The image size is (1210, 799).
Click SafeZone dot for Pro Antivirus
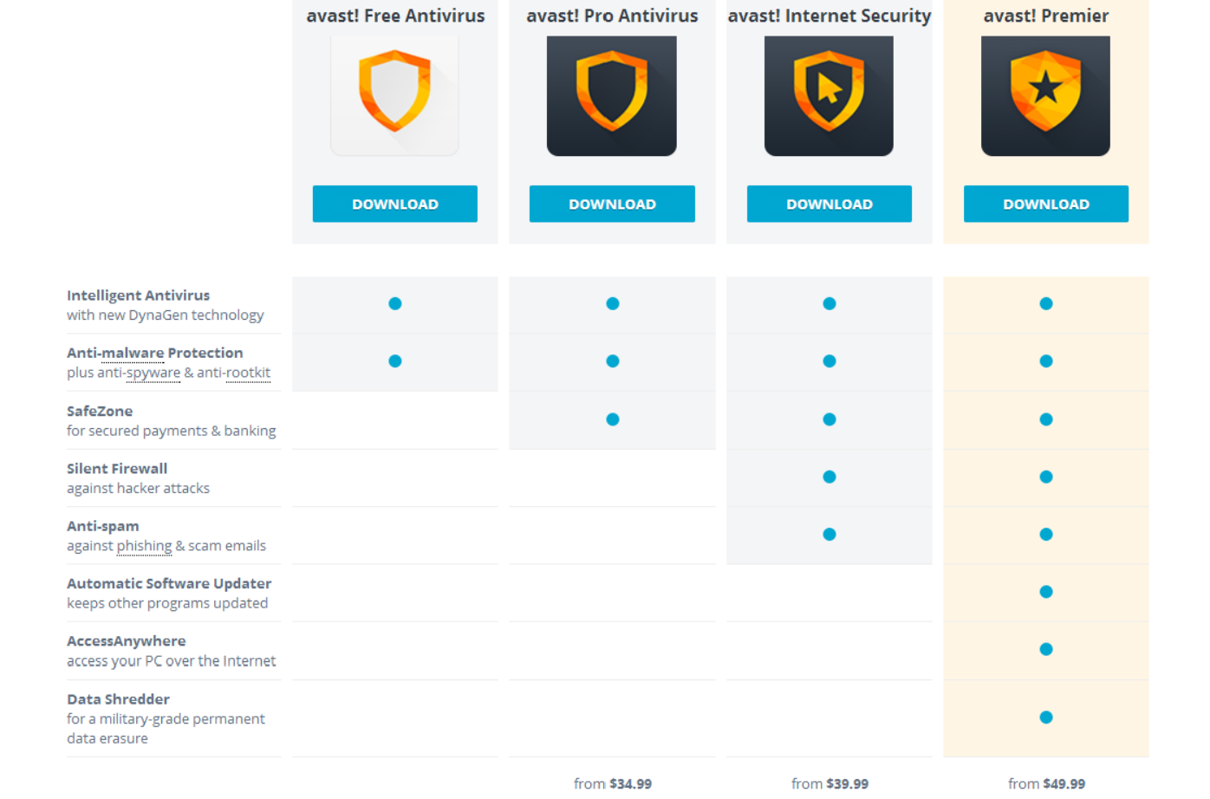613,419
